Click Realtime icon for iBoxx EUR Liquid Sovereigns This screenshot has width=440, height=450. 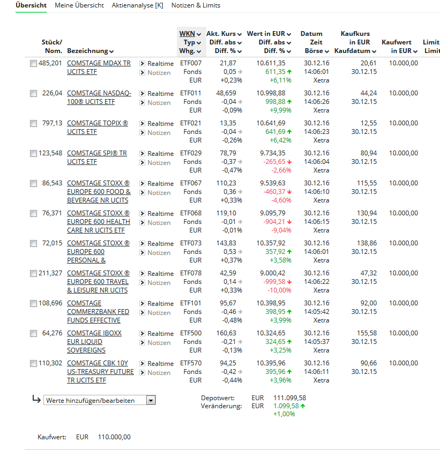tap(142, 333)
